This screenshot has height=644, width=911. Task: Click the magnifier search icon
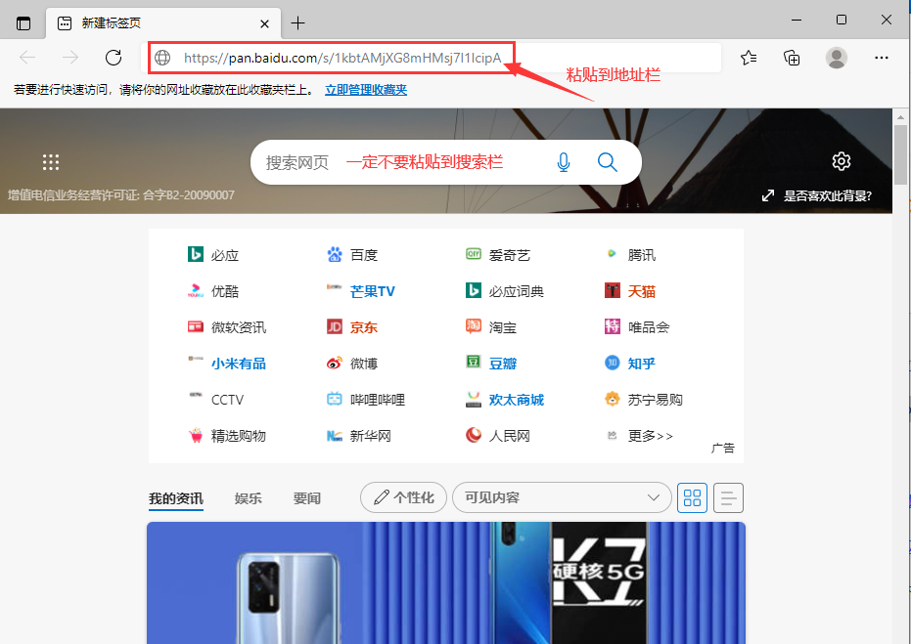click(607, 162)
